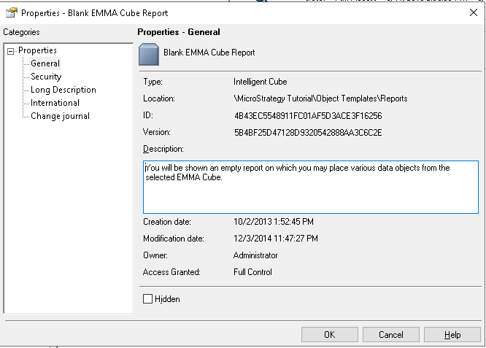Click the Properties dialog title bar icon

pyautogui.click(x=12, y=12)
